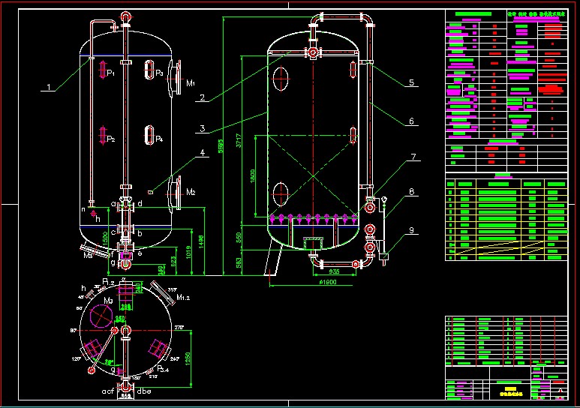
Task: Select the red valve pointed by callout 7
Action: (x=370, y=205)
